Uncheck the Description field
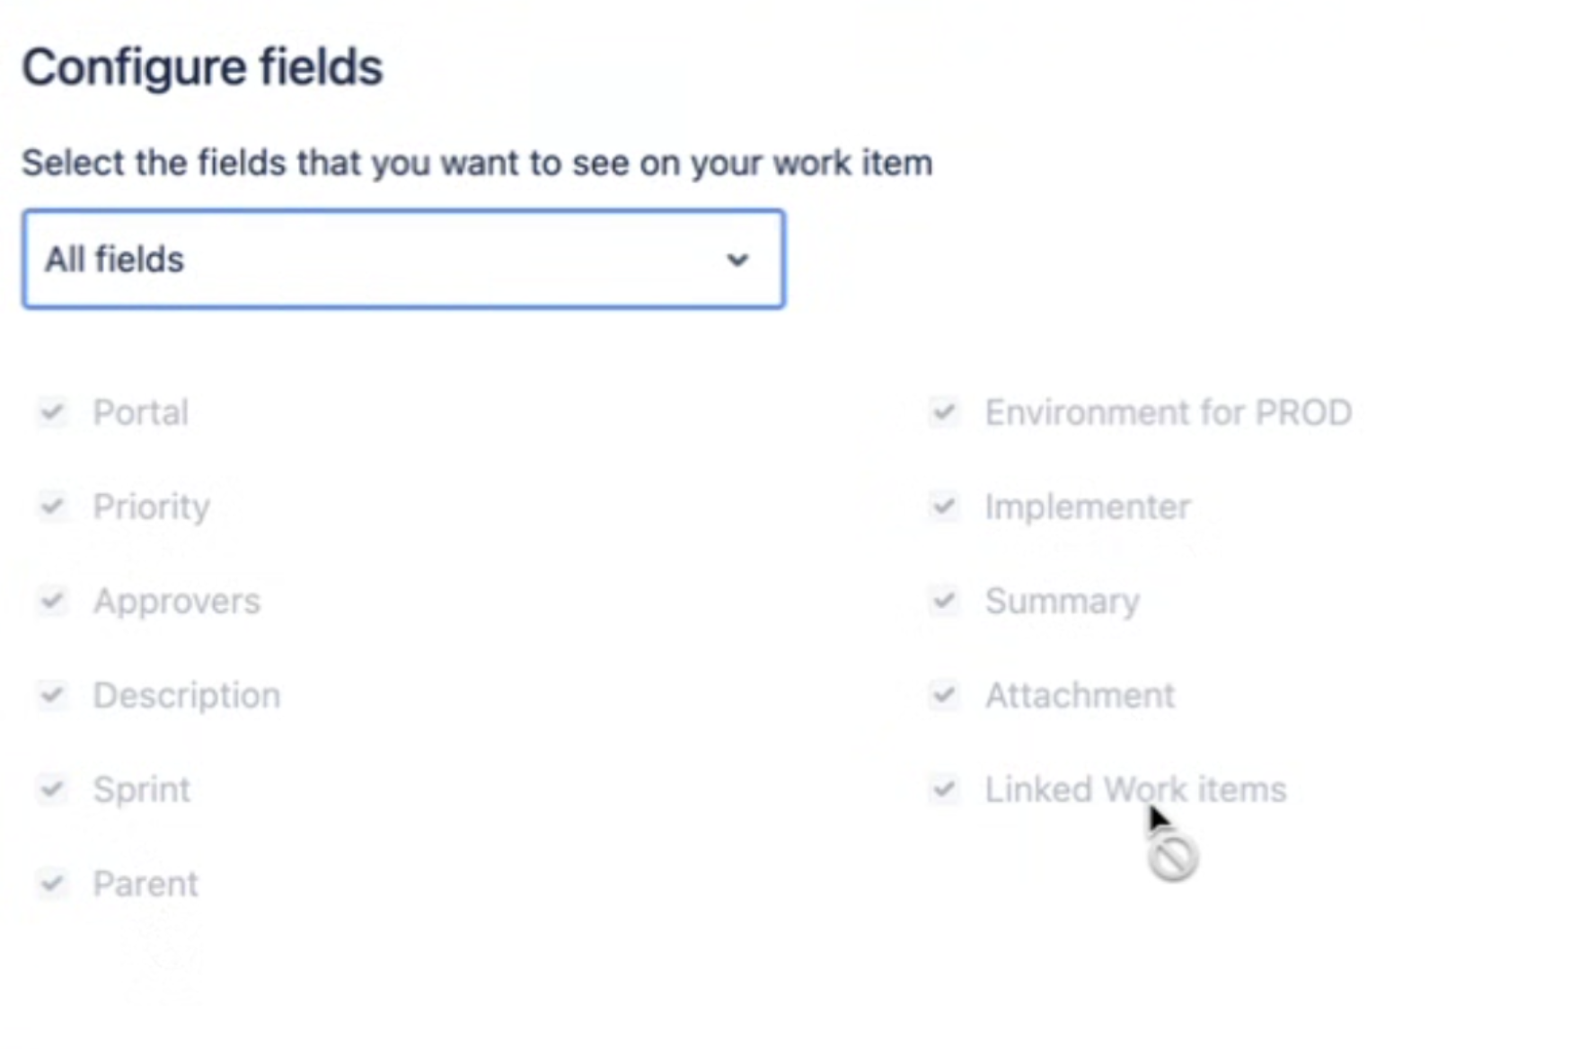 (x=52, y=694)
